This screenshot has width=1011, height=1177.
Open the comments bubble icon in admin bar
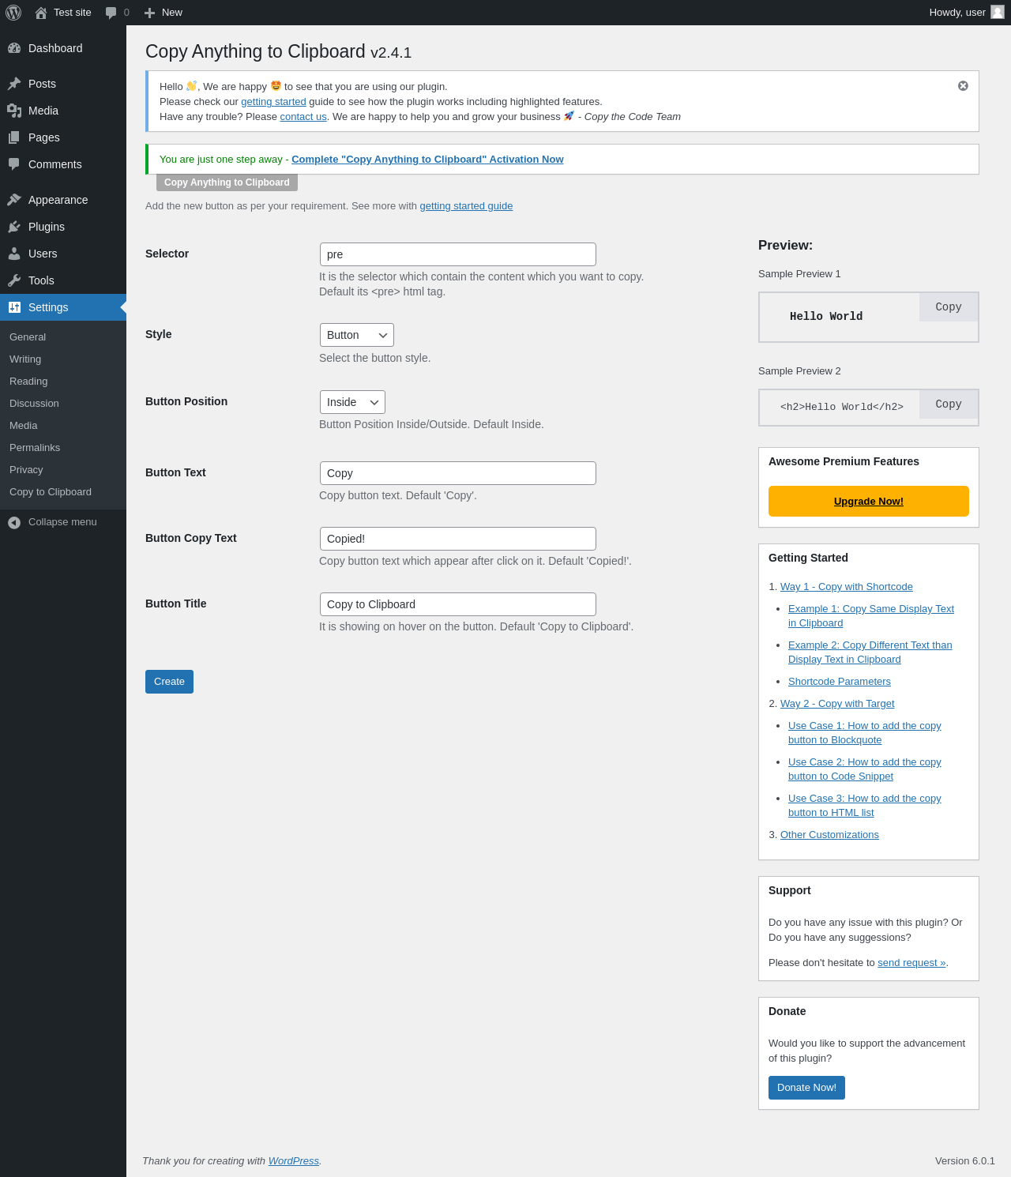pyautogui.click(x=111, y=13)
